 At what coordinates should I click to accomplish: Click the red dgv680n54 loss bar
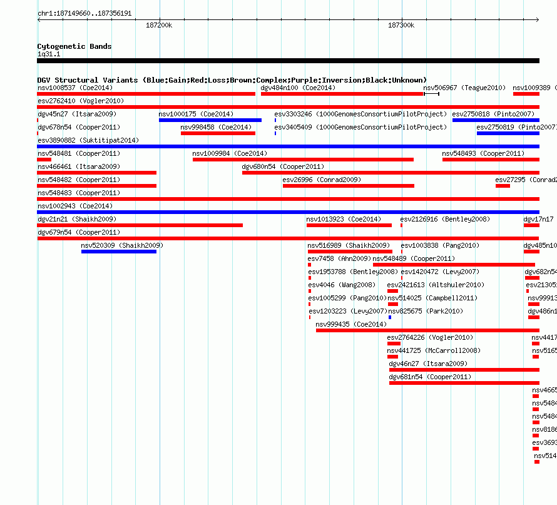tap(391, 173)
